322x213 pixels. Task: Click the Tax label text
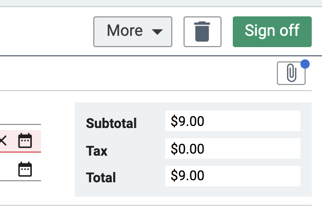coord(96,151)
